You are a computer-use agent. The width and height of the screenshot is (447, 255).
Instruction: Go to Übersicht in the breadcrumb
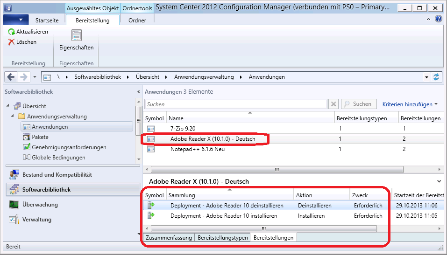point(148,77)
